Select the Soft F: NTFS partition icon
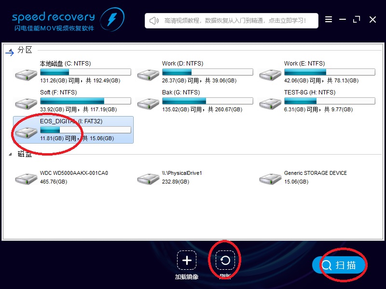386x289 pixels. 26,103
